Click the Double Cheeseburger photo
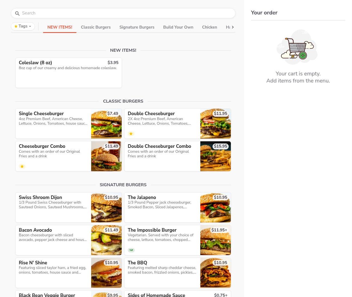Screen dimensions: 352x297 tap(216, 124)
